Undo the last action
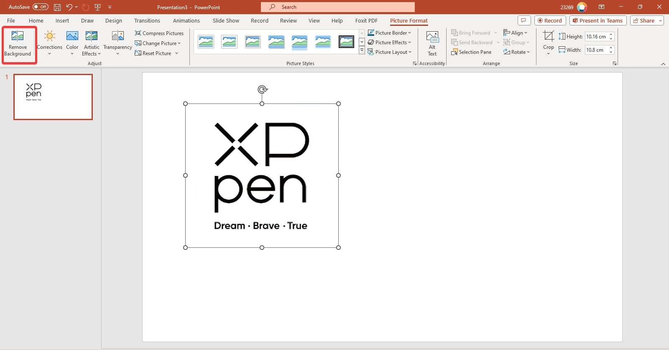 pos(69,7)
